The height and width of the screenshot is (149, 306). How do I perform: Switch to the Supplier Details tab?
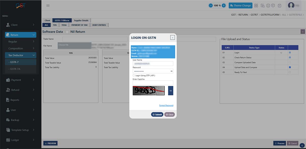point(81,20)
